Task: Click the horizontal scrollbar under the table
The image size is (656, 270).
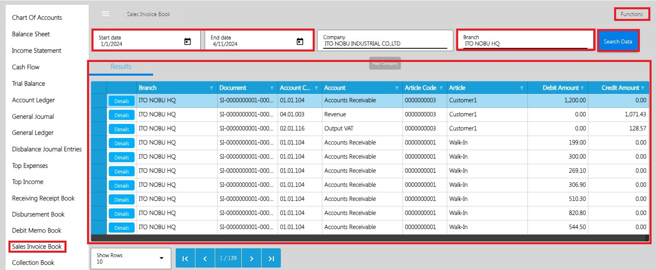Action: click(370, 238)
